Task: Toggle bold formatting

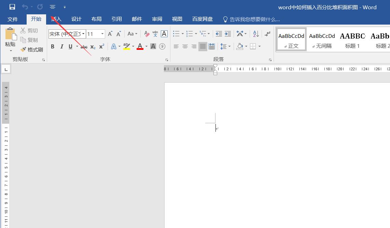Action: (53, 46)
